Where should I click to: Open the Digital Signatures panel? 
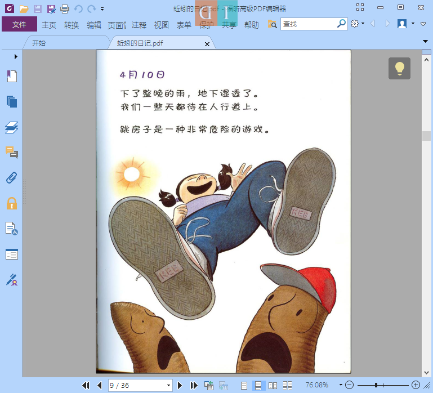[x=12, y=279]
